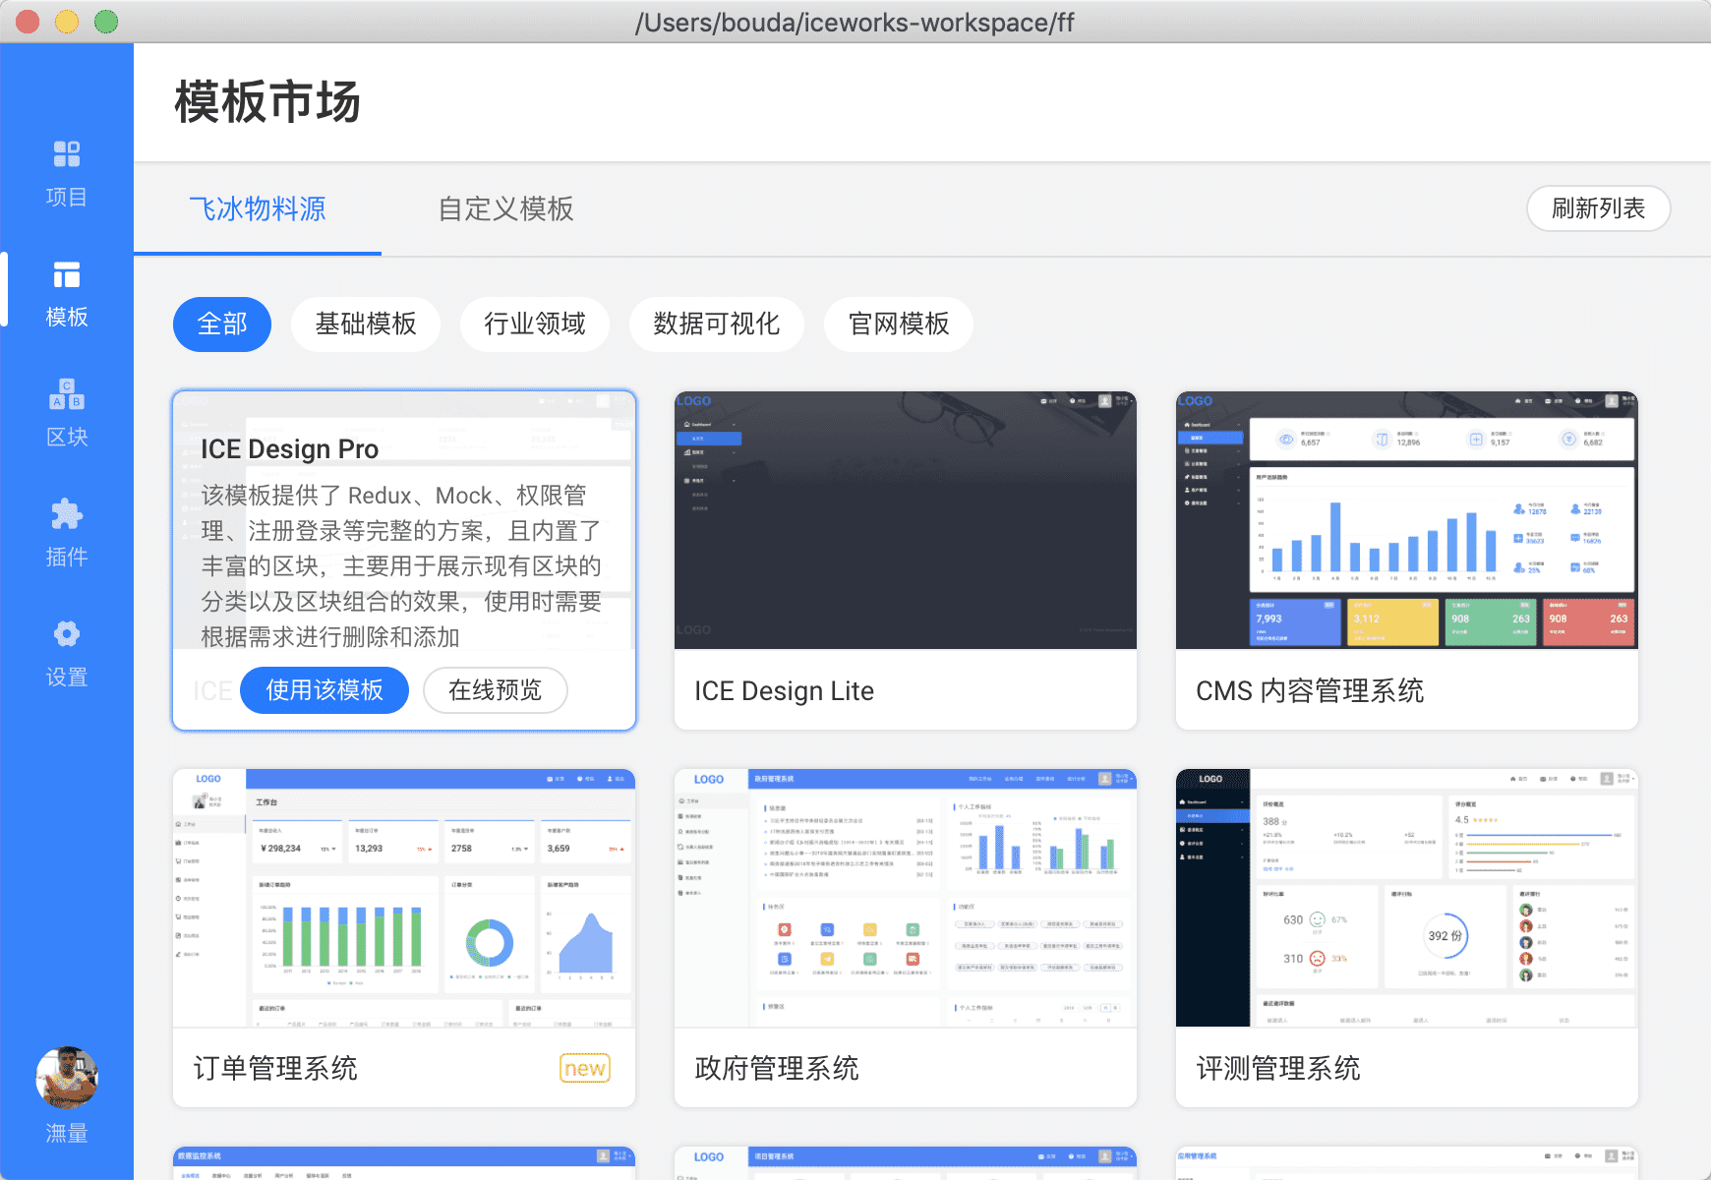Click 在线预览 on ICE Design Pro

496,690
